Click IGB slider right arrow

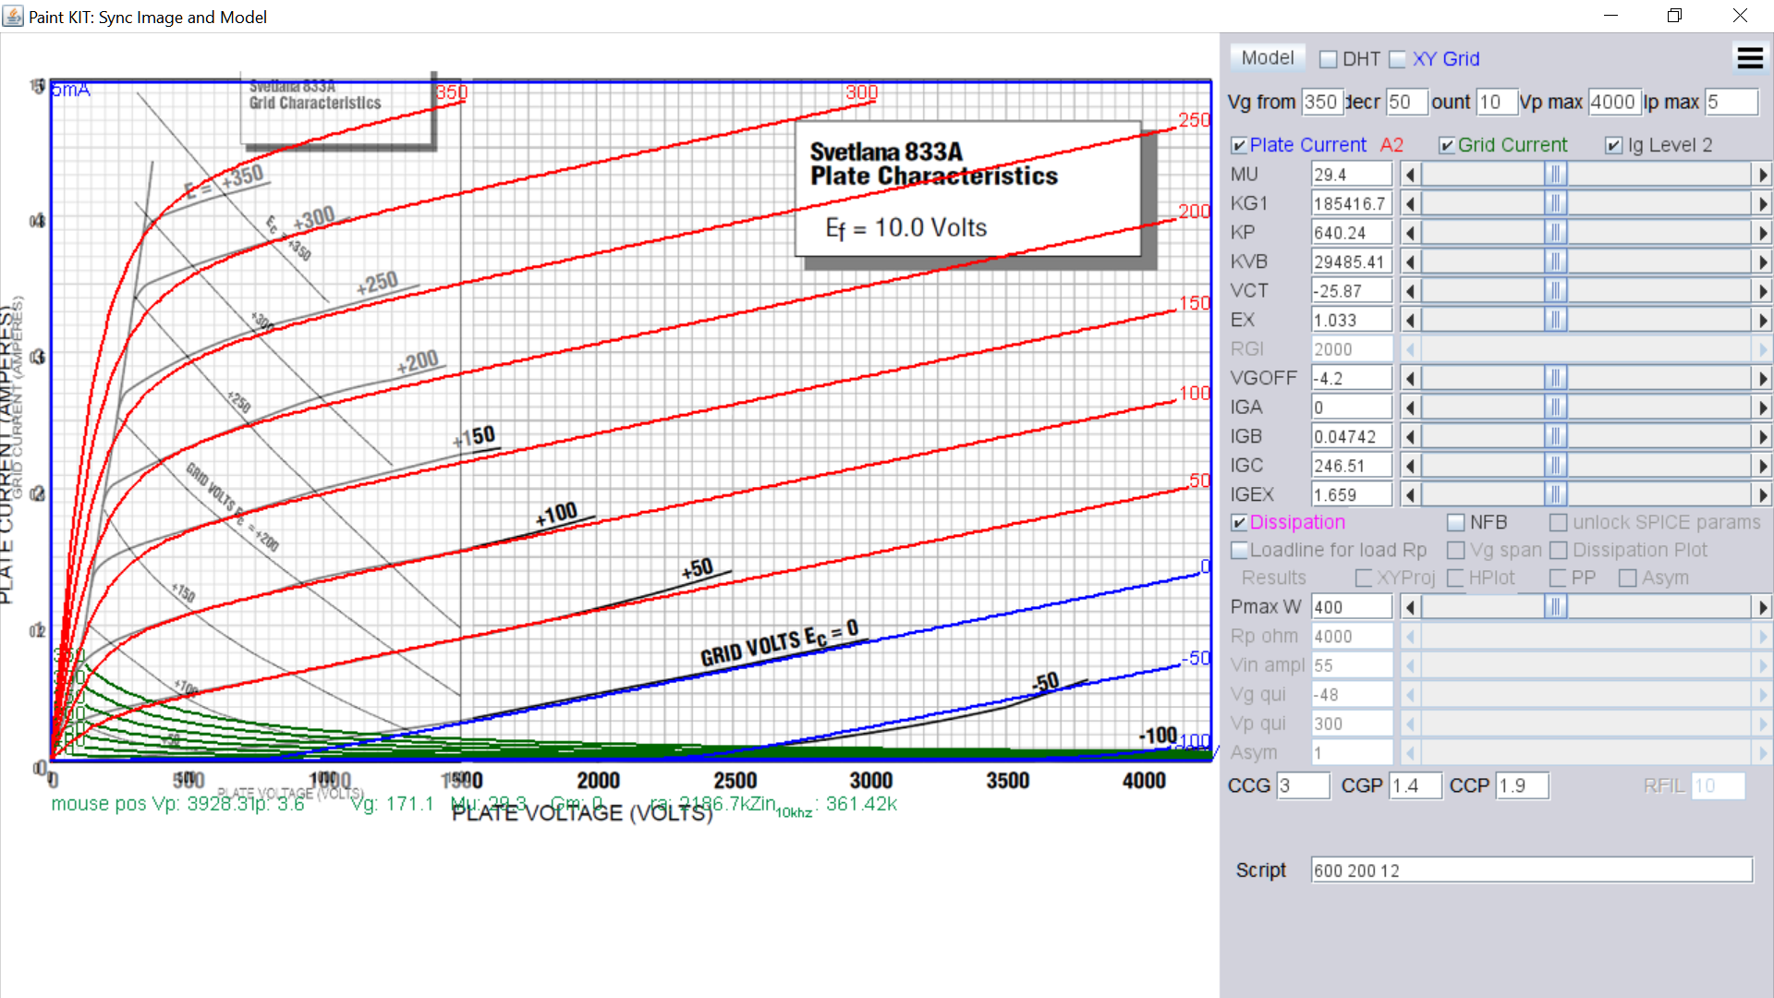pyautogui.click(x=1762, y=437)
